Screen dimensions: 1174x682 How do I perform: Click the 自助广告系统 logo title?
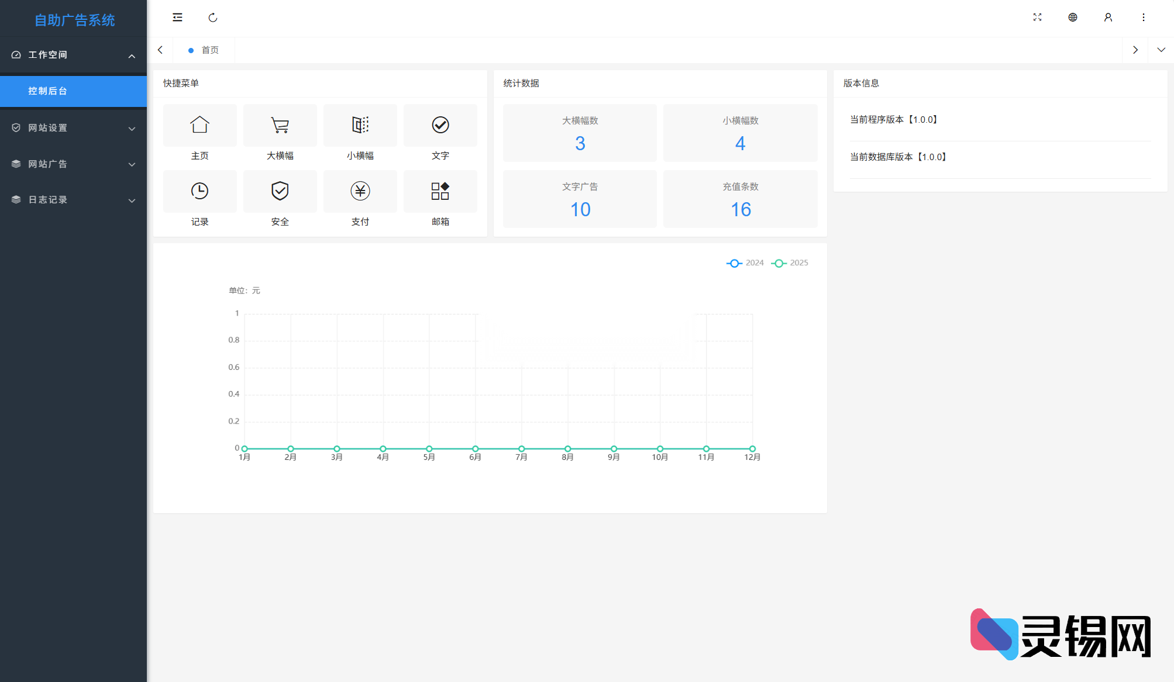[x=74, y=20]
